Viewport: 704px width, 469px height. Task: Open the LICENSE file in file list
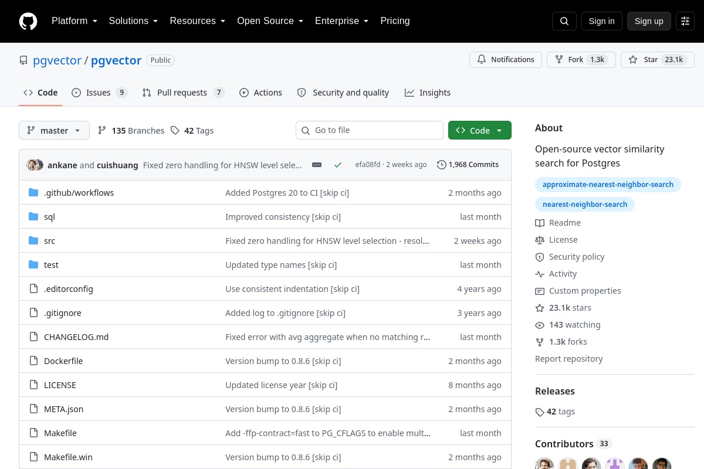pos(60,385)
